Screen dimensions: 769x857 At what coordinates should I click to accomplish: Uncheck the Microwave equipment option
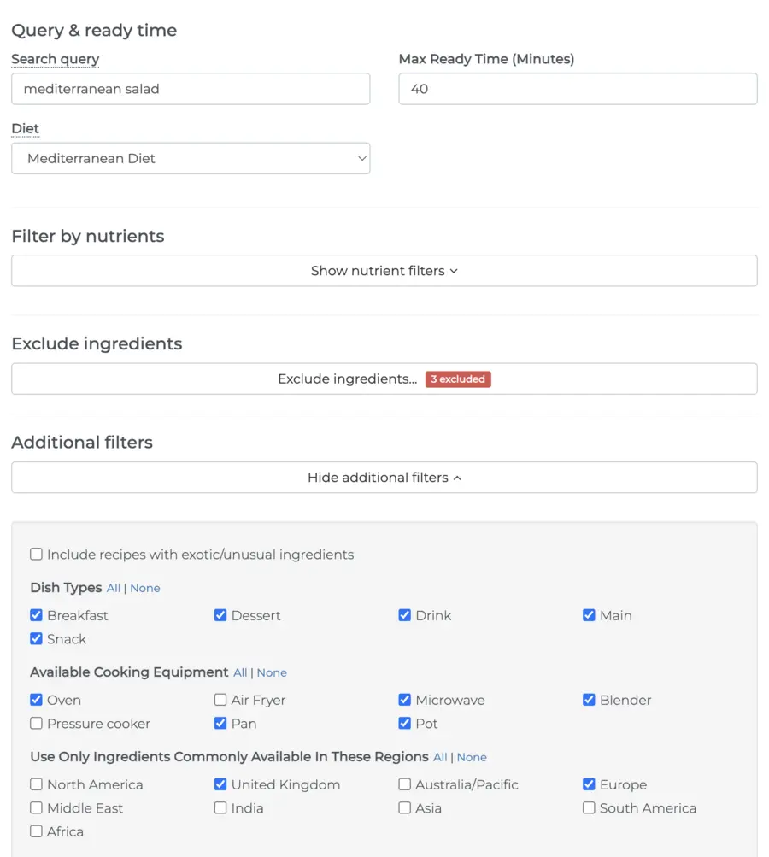pos(404,700)
